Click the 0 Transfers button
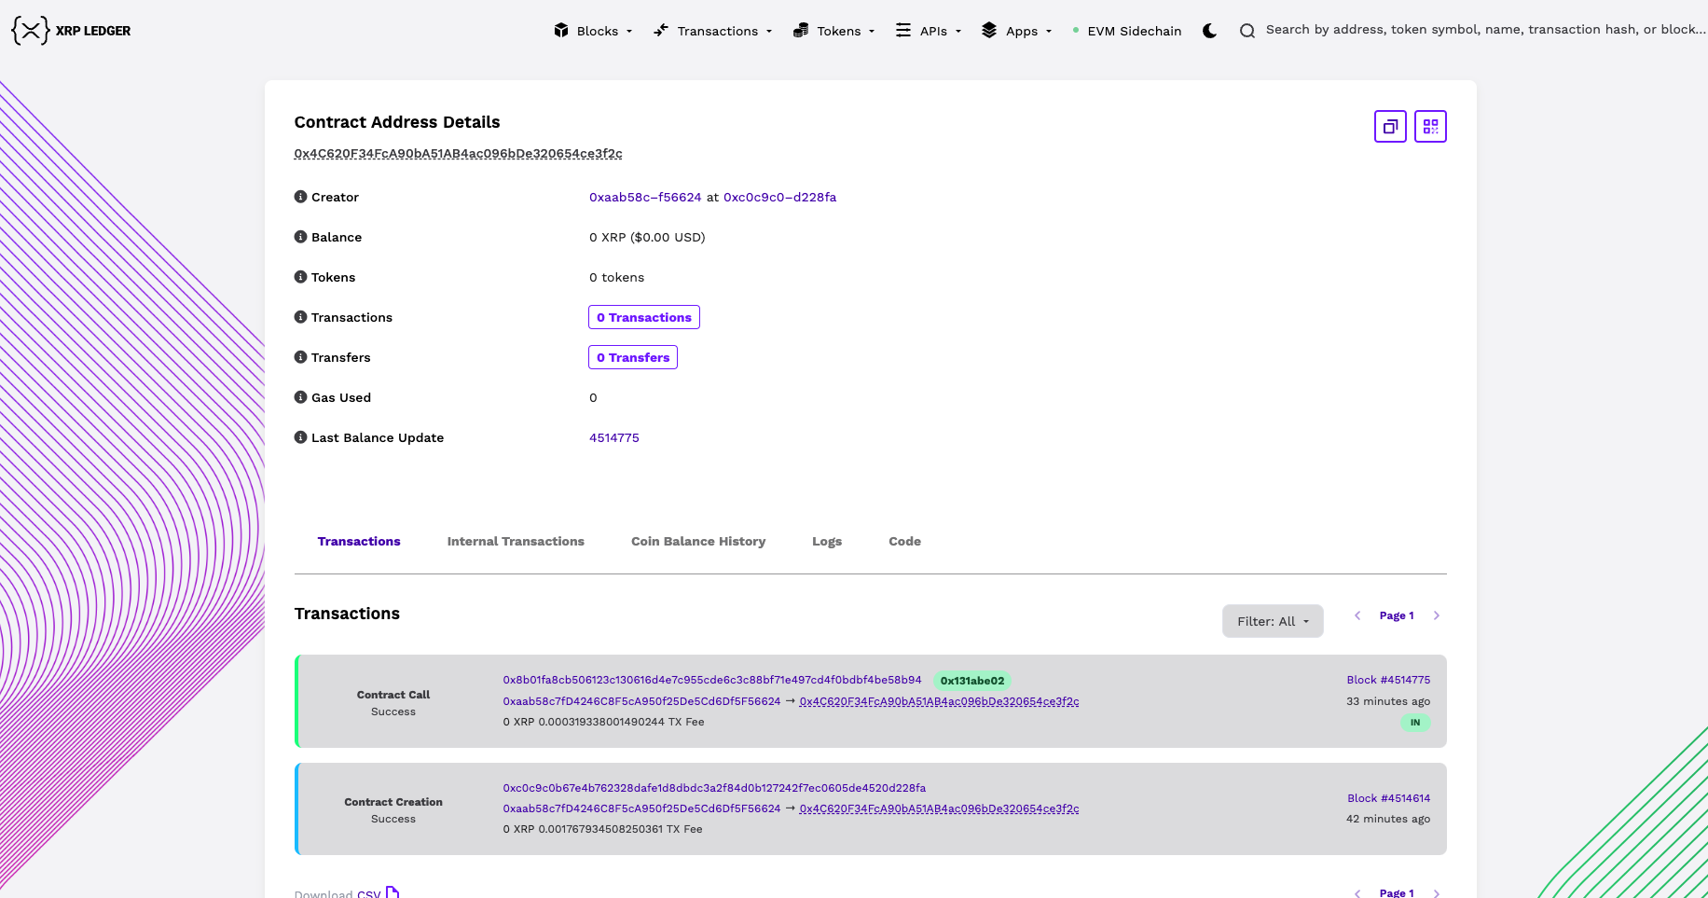This screenshot has height=898, width=1708. point(633,357)
